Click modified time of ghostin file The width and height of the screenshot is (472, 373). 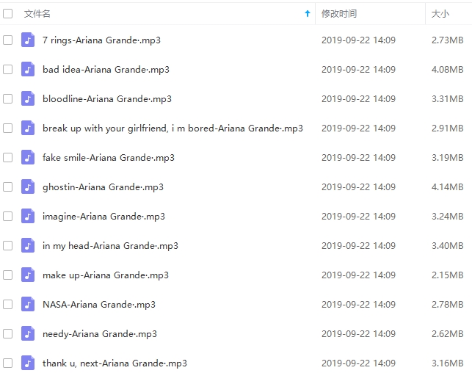pos(358,187)
